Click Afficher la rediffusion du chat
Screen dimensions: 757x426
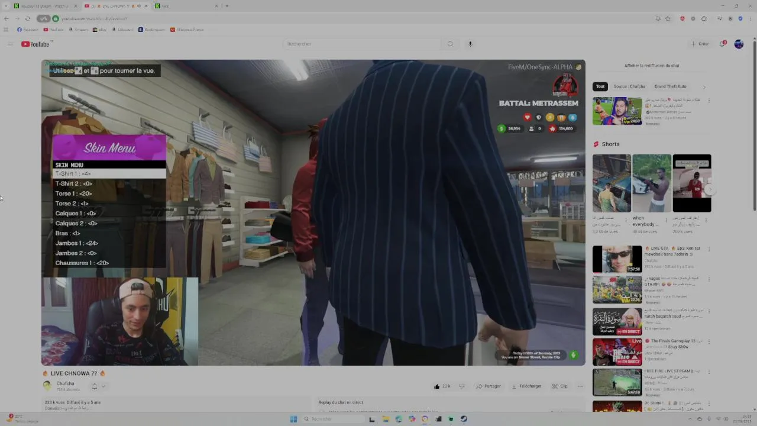(652, 66)
